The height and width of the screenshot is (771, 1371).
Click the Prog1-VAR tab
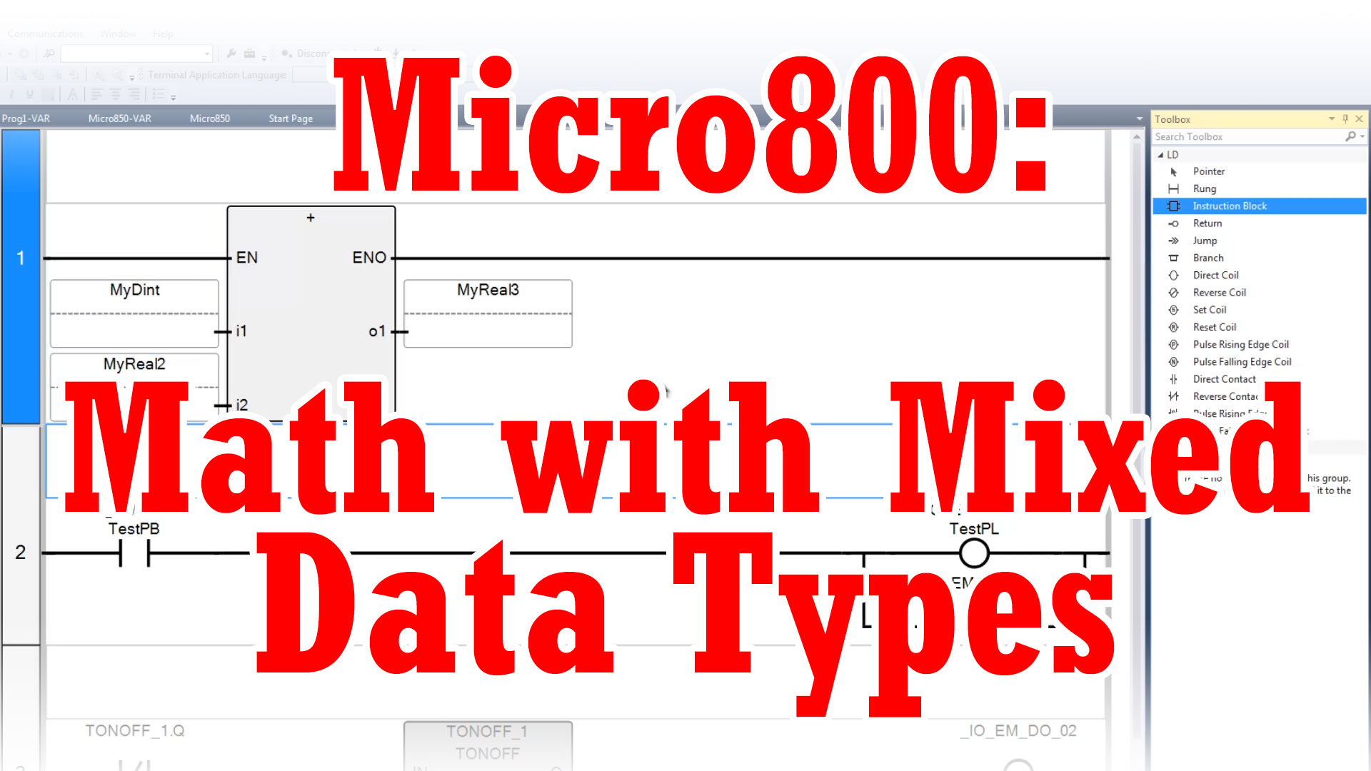coord(26,118)
